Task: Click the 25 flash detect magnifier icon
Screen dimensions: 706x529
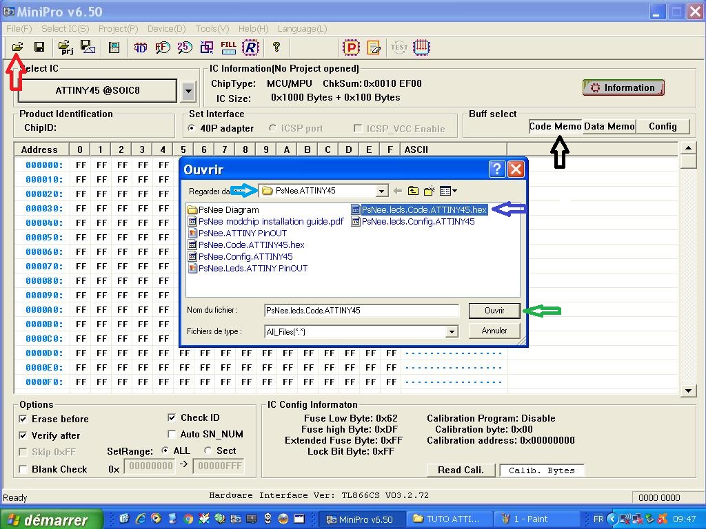Action: coord(185,48)
